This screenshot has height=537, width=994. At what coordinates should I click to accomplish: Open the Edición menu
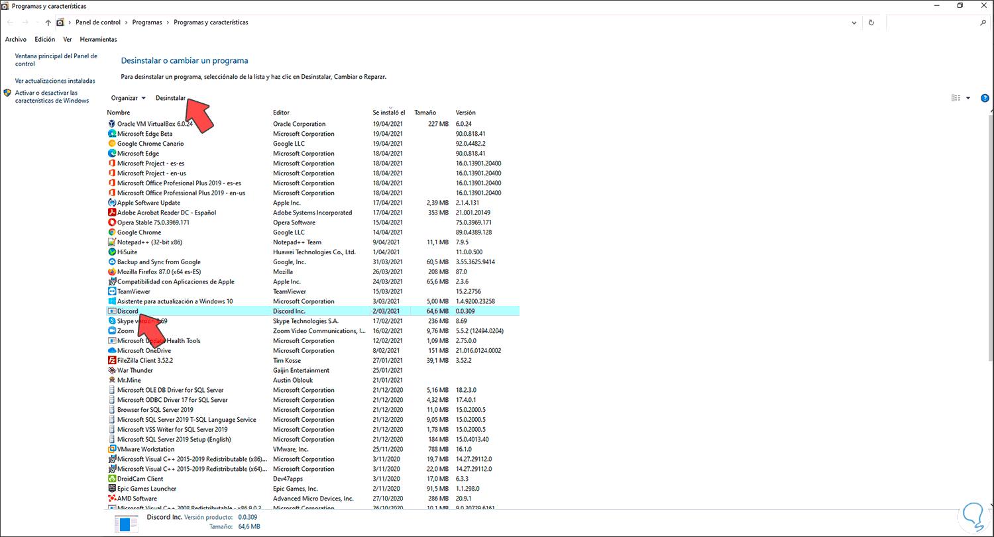coord(45,40)
